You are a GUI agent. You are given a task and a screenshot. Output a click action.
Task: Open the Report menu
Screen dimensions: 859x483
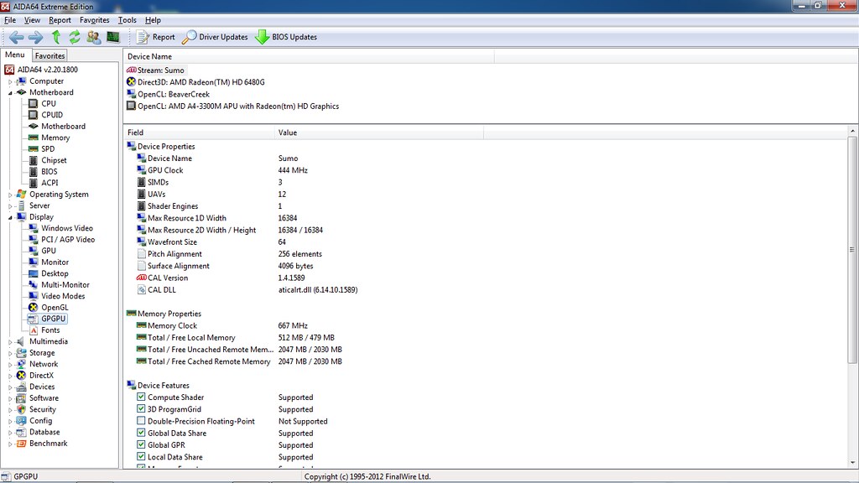tap(60, 20)
